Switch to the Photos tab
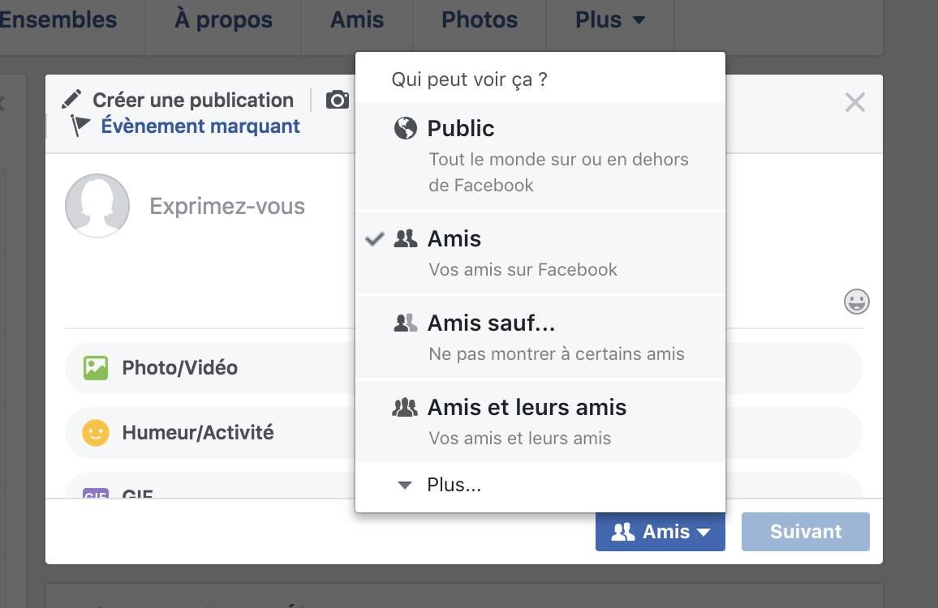Screen dimensions: 938x608 (479, 20)
